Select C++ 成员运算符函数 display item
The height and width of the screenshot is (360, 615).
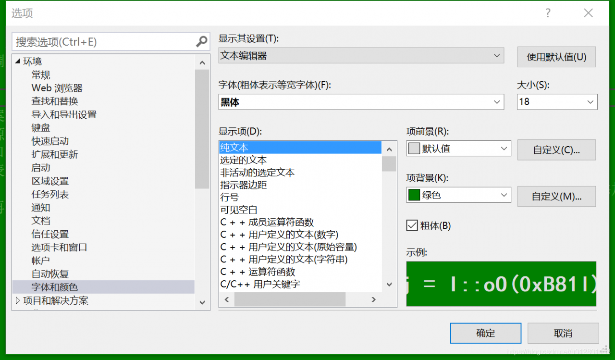[267, 223]
